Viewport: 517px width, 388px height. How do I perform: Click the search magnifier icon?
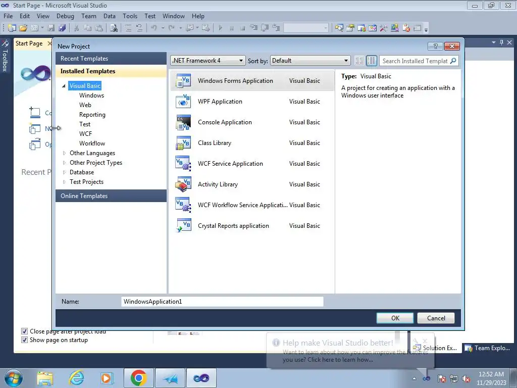pyautogui.click(x=453, y=61)
